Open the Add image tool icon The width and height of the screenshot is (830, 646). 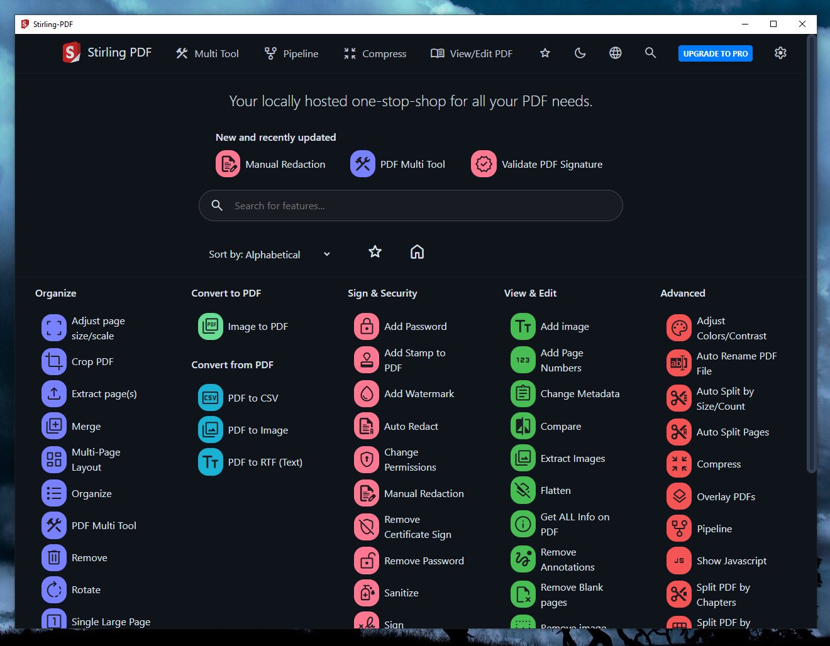(x=523, y=326)
